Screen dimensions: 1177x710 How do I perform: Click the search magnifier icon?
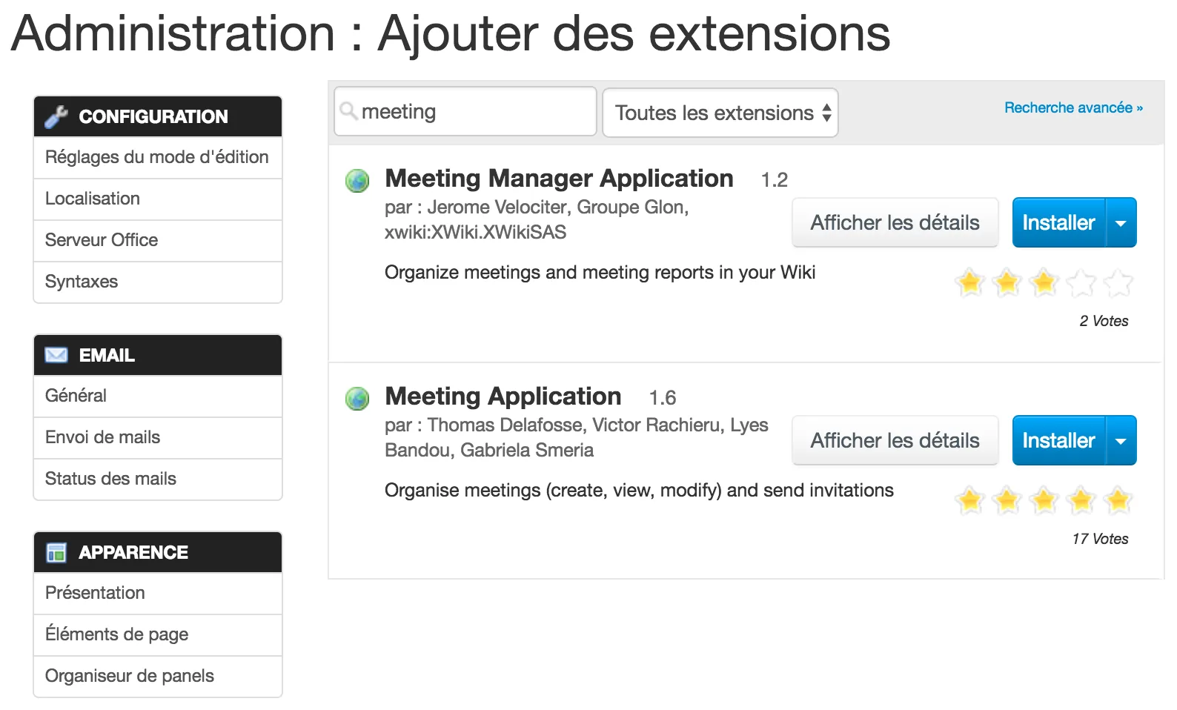[x=348, y=111]
